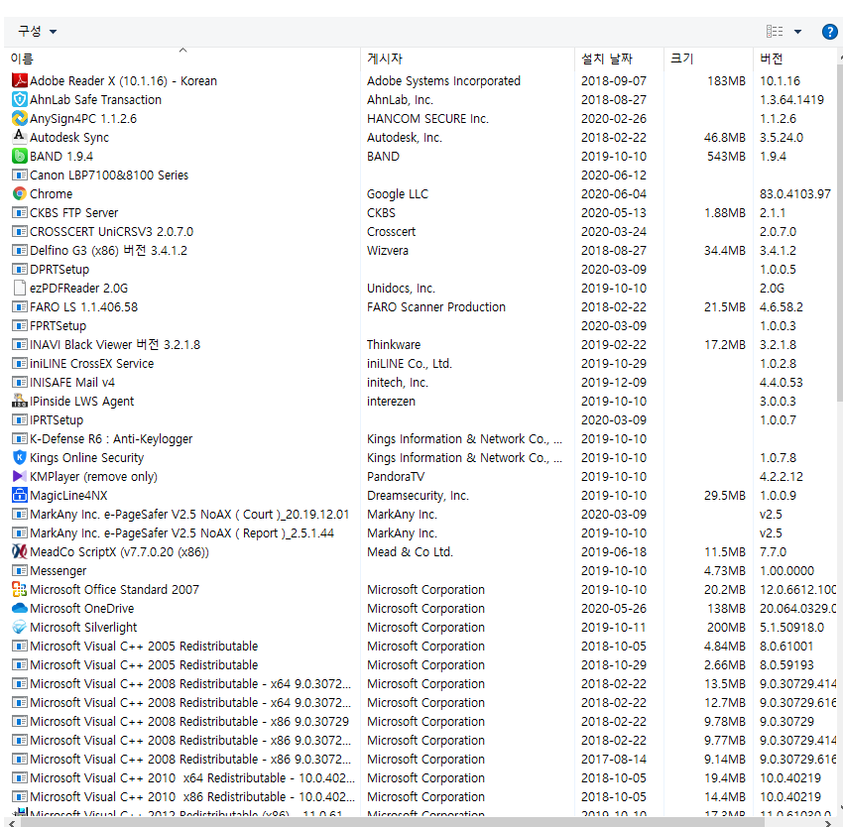843x827 pixels.
Task: Select the AhnLab Safe Transaction shield icon
Action: [20, 99]
